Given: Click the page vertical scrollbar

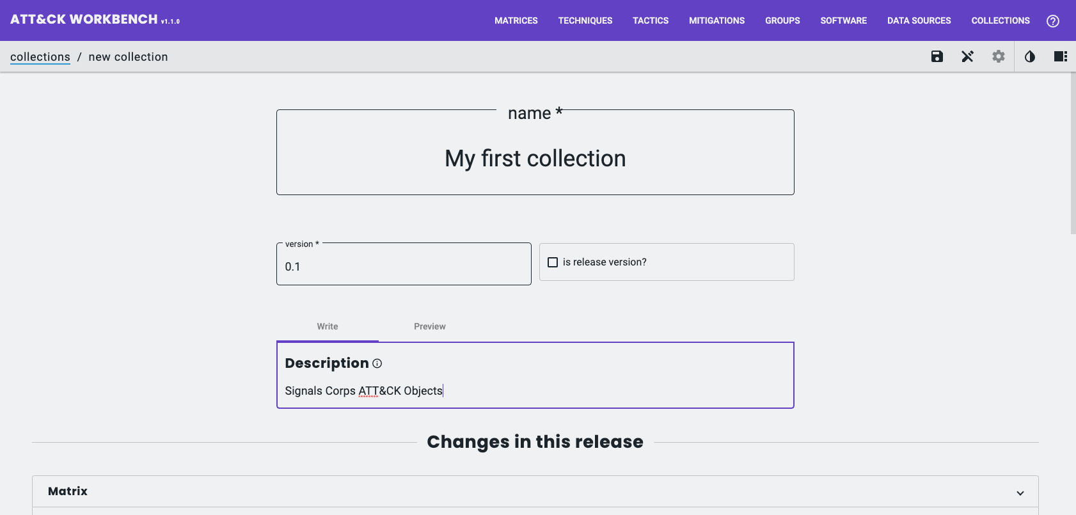Looking at the screenshot, I should pyautogui.click(x=1072, y=154).
